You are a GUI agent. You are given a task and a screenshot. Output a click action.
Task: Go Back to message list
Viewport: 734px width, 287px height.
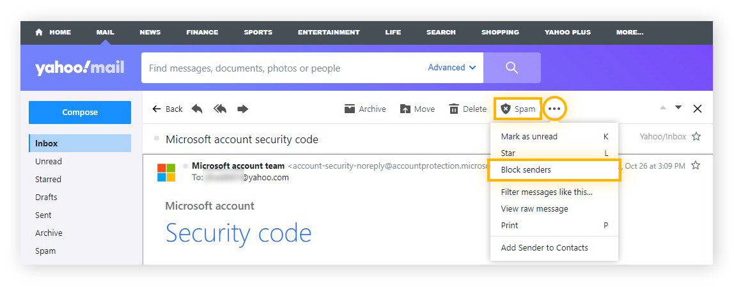[x=168, y=109]
